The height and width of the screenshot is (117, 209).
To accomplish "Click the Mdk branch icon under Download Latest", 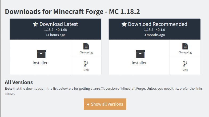I will [86, 64].
